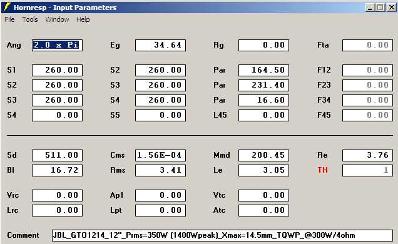Click the Eg field with 34.64
Viewport: 398px width, 244px height.
(160, 46)
